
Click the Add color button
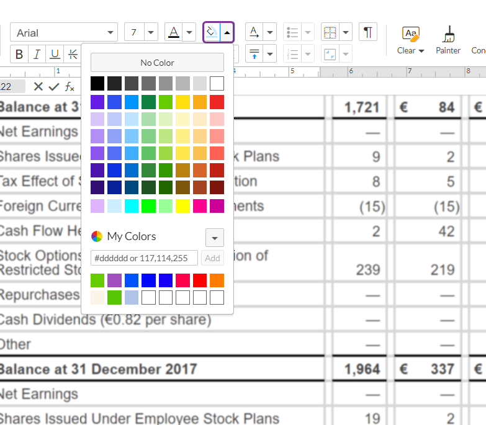click(x=212, y=258)
